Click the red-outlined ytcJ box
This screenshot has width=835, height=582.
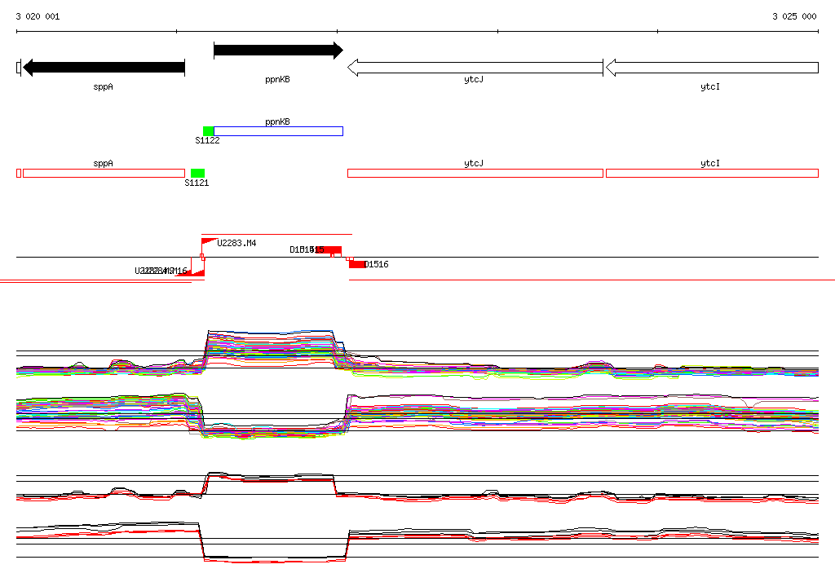click(x=475, y=173)
